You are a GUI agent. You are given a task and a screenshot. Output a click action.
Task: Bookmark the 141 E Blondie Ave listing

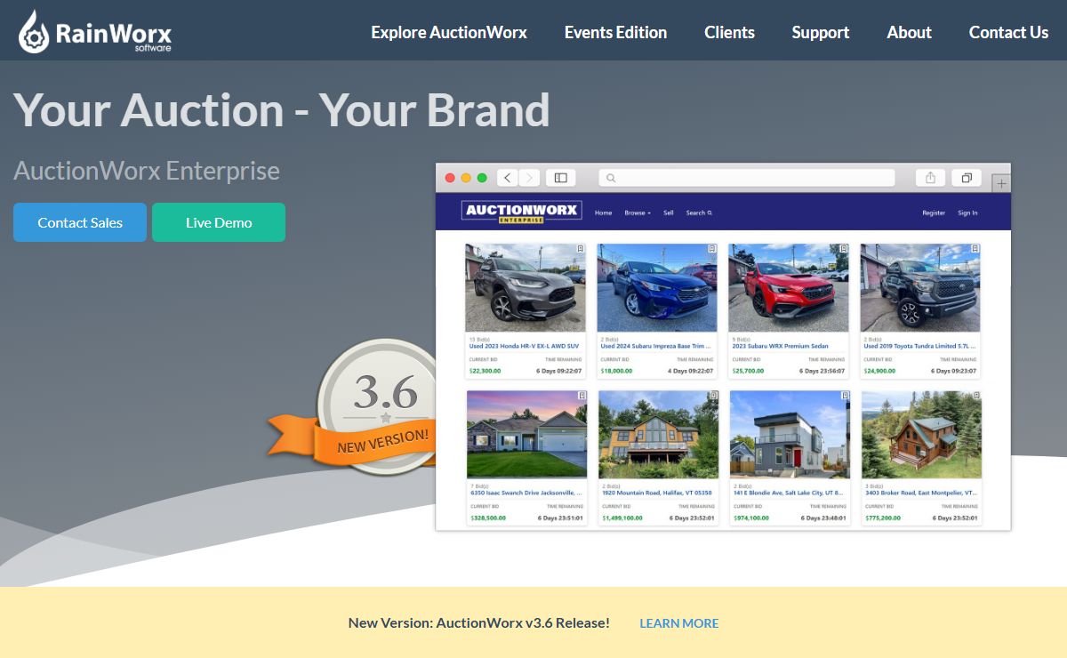click(845, 396)
